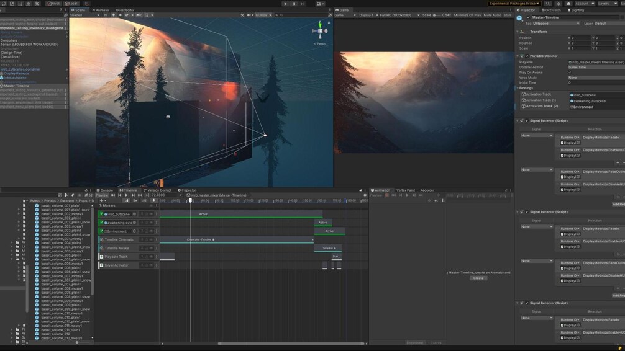Switch to the Animator tab
The width and height of the screenshot is (625, 351).
[x=101, y=10]
